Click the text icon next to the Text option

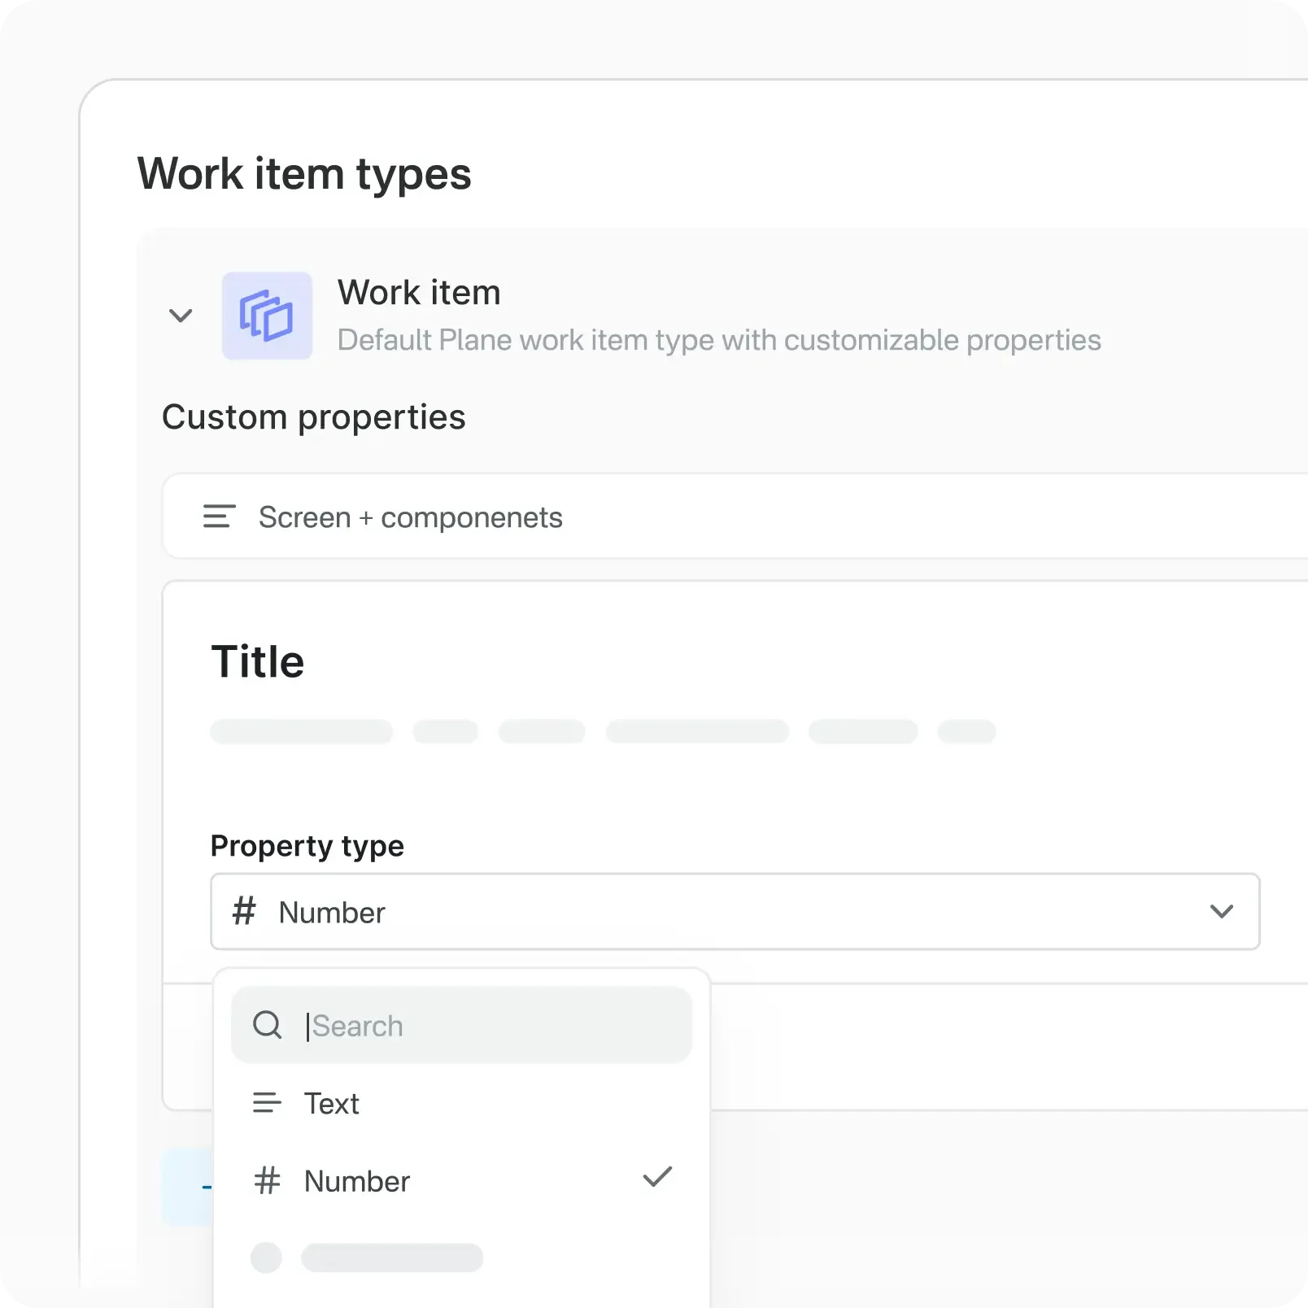[x=267, y=1103]
